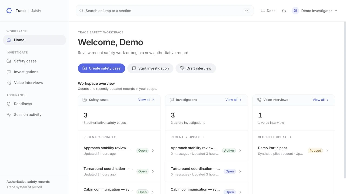The width and height of the screenshot is (346, 194).
Task: Click the '1 voice interview' count text
Action: (x=271, y=123)
